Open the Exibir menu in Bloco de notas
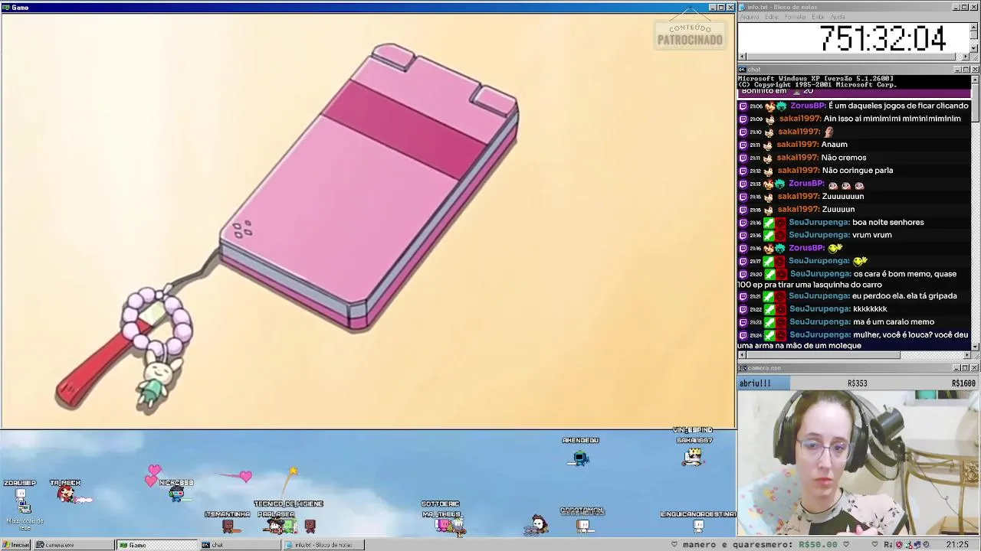Image resolution: width=981 pixels, height=551 pixels. click(x=819, y=17)
